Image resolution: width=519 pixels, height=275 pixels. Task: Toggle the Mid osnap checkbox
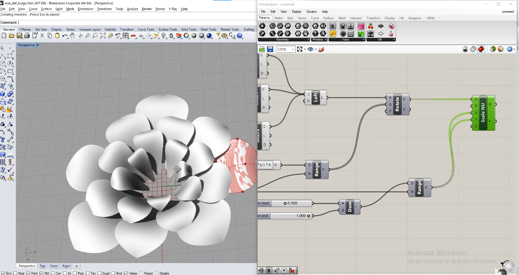[x=42, y=273]
